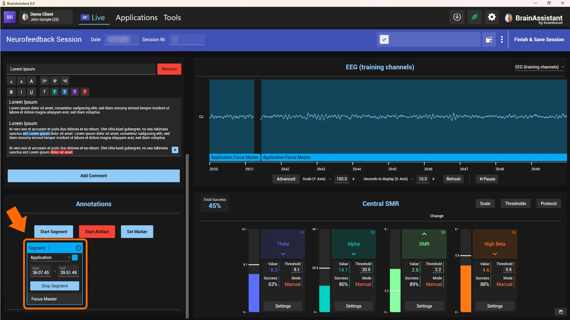Pause the EEG display
570x320 pixels.
point(487,179)
